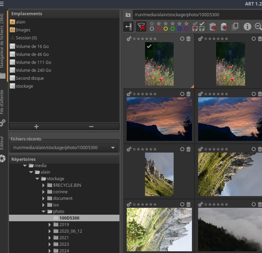Select the second poppy field thumbnail
262x253 pixels.
click(x=231, y=64)
